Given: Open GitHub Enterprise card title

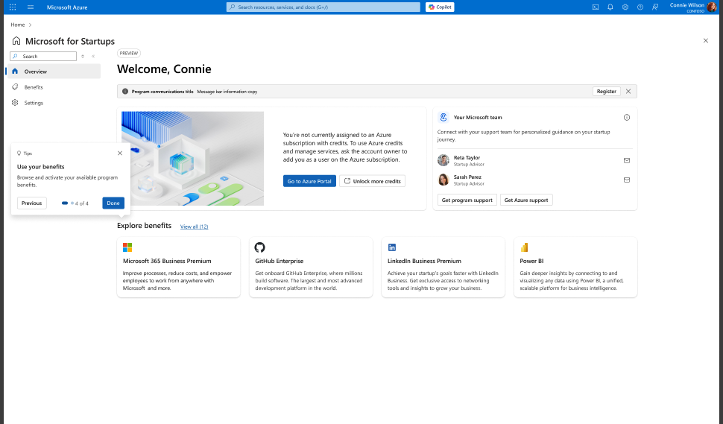Looking at the screenshot, I should 279,261.
